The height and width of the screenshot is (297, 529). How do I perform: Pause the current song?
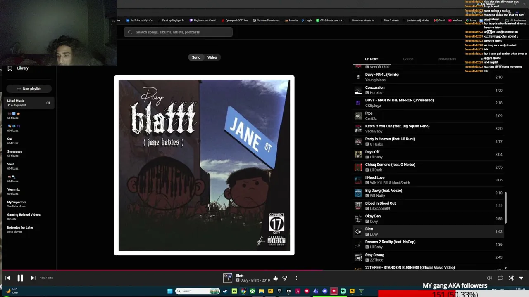[20, 278]
